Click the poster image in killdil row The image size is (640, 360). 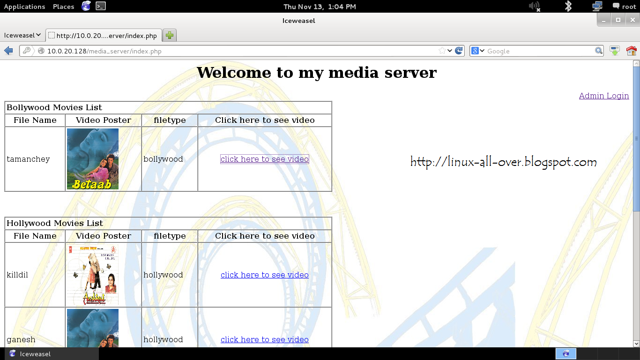click(93, 275)
